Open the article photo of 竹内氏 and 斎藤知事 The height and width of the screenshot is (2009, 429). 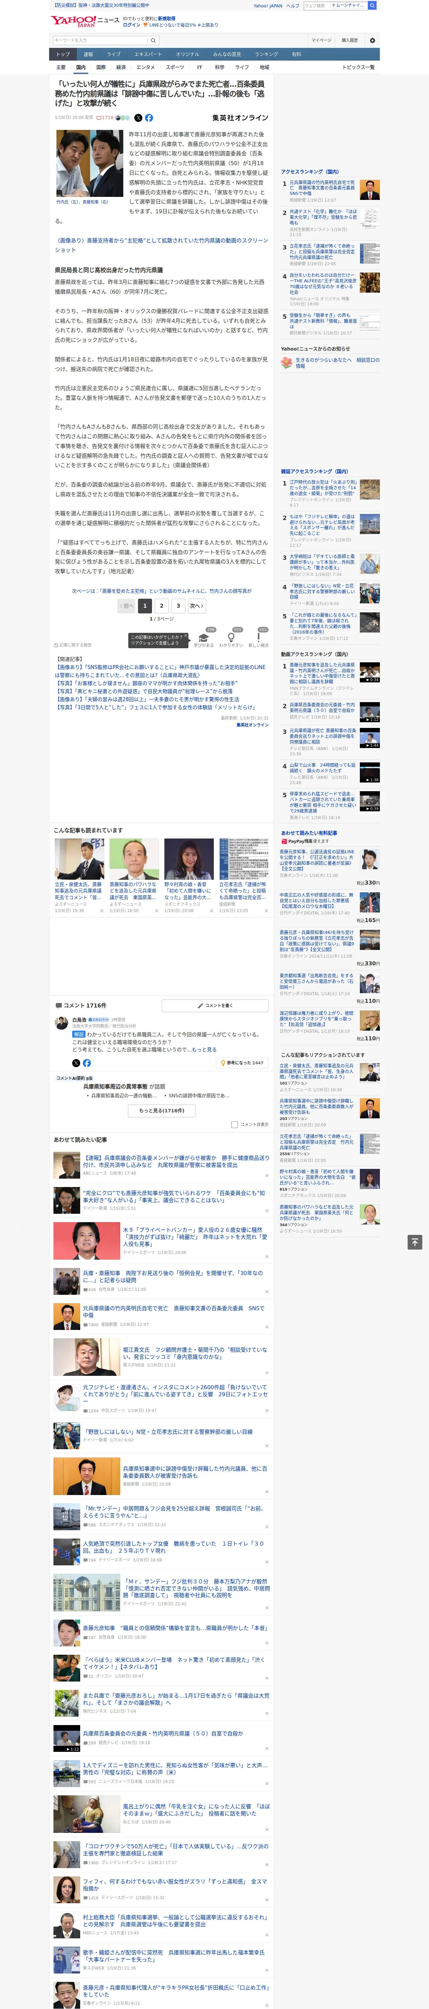(x=89, y=164)
